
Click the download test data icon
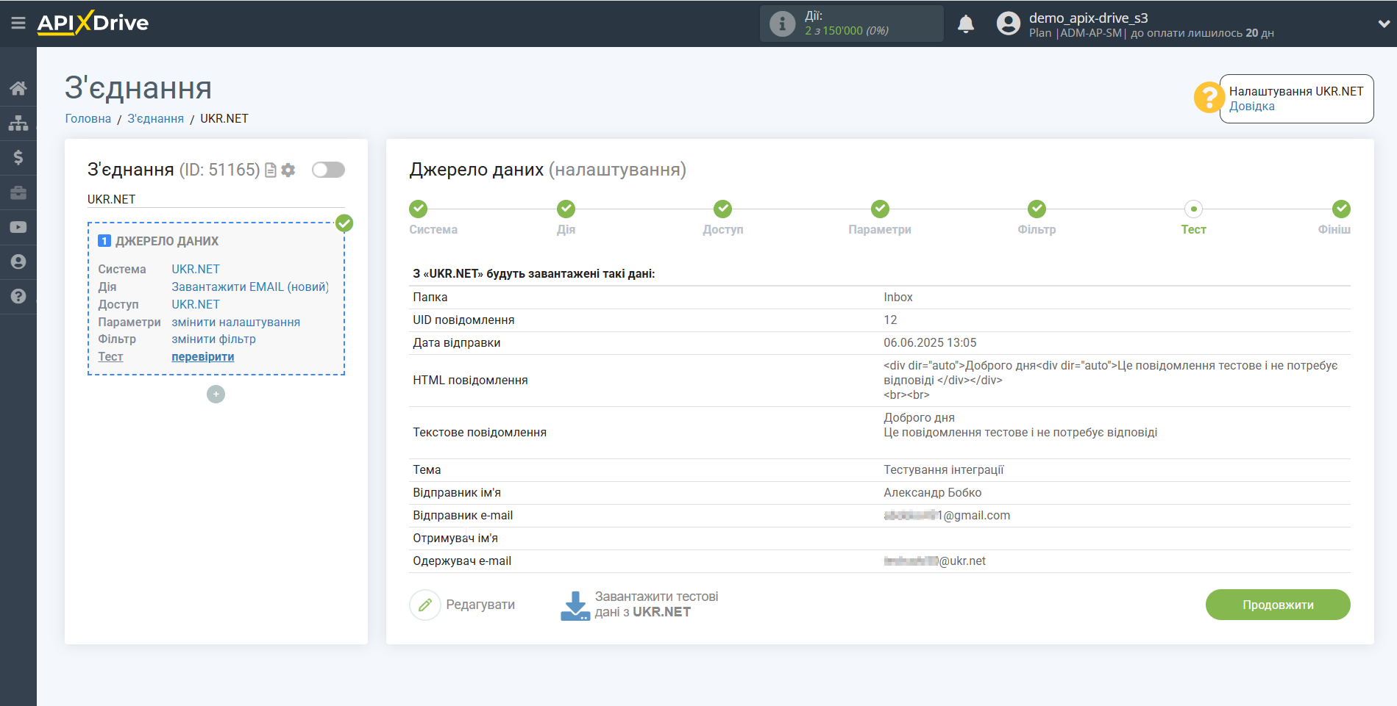pos(575,605)
